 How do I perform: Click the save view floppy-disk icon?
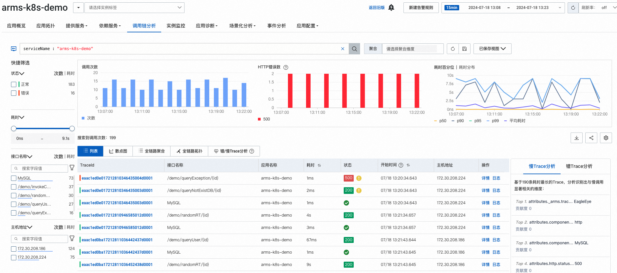click(465, 49)
